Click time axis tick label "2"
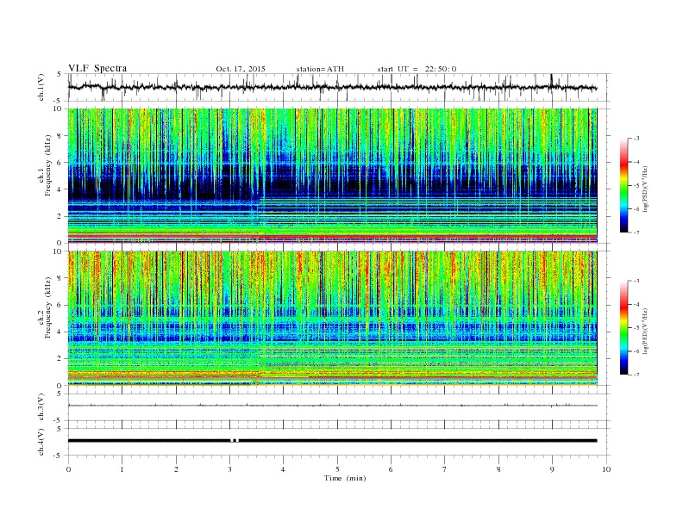This screenshot has height=527, width=683. pos(176,469)
